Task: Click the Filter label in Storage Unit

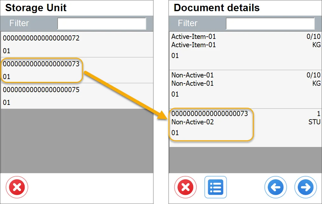Action: click(19, 23)
